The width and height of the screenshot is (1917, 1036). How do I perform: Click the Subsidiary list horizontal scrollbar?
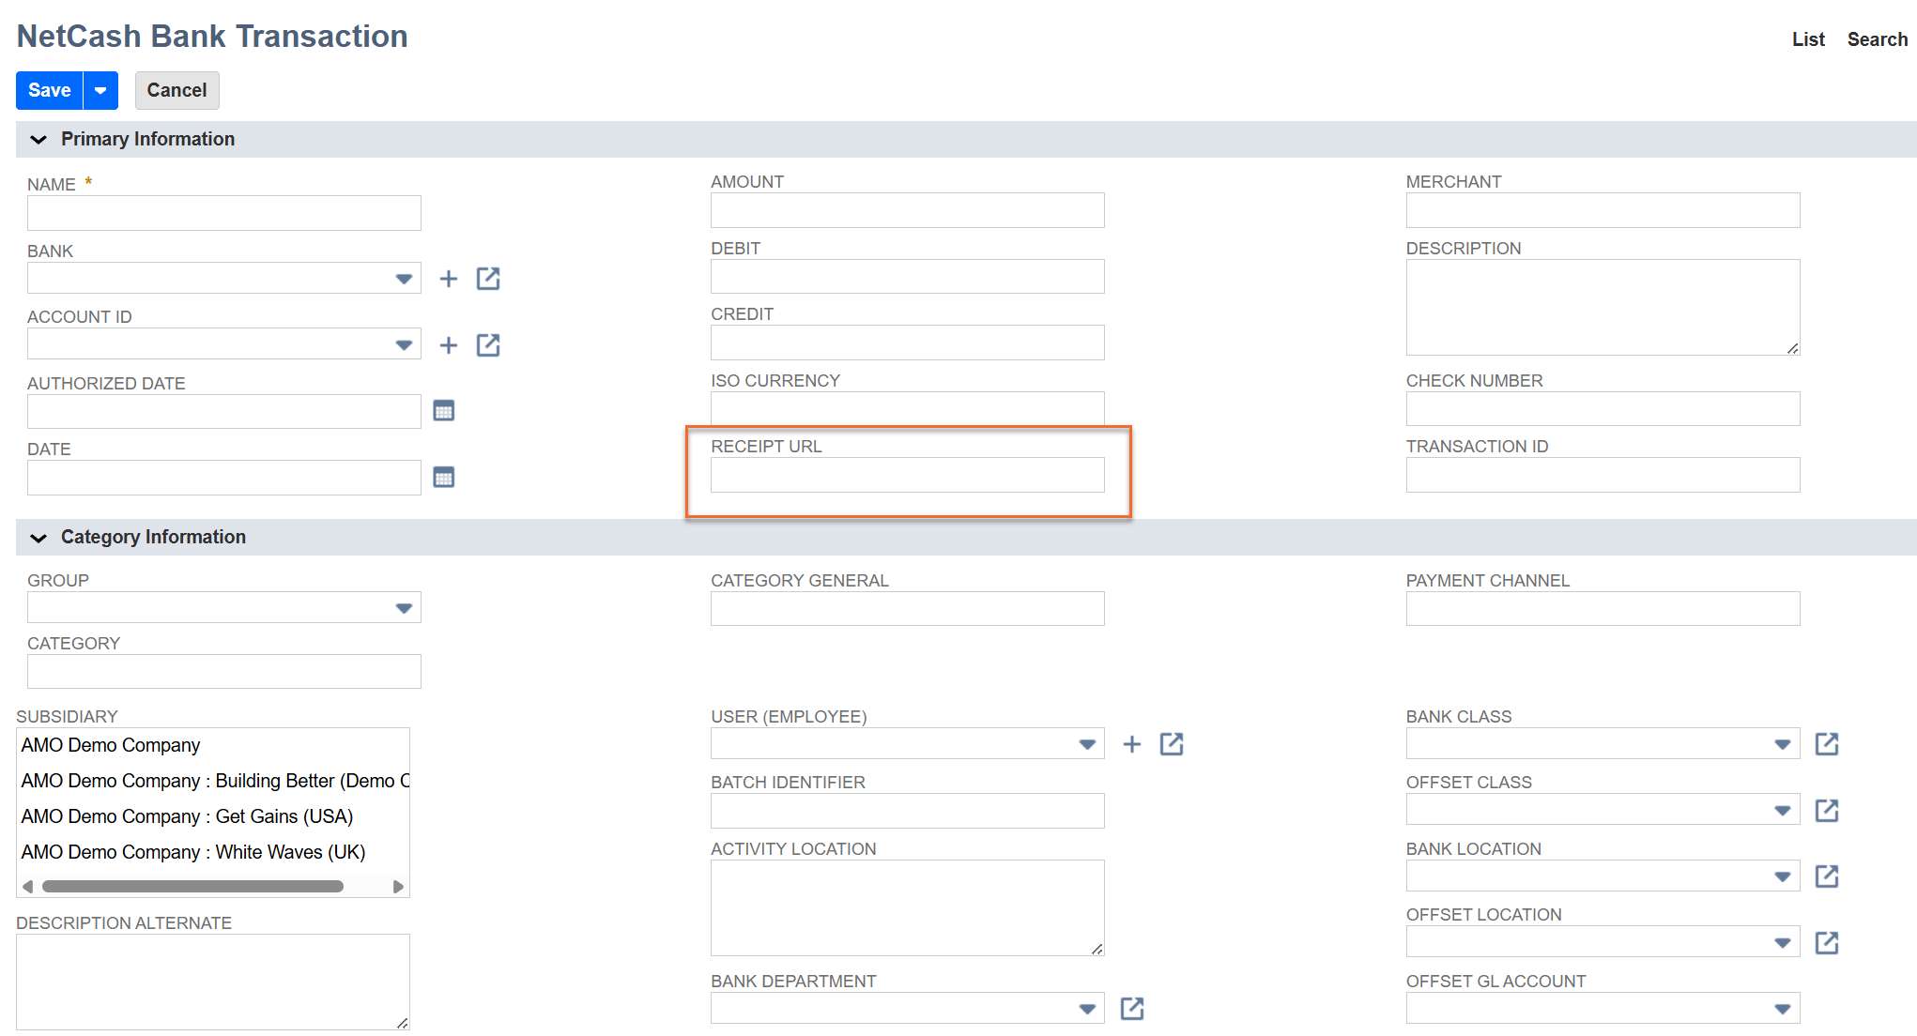[x=192, y=887]
